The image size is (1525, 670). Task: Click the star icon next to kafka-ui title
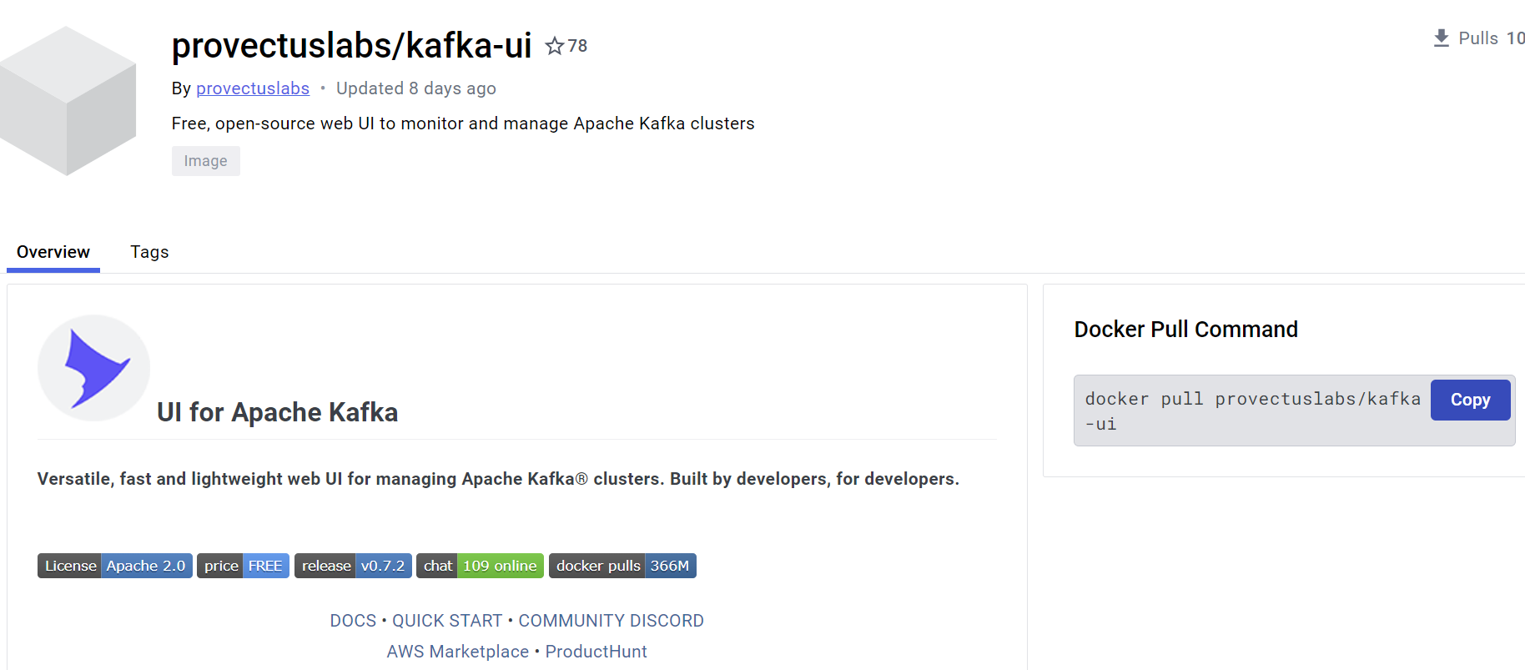554,46
